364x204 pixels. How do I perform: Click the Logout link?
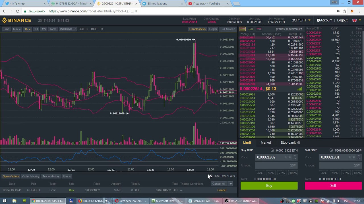point(342,20)
